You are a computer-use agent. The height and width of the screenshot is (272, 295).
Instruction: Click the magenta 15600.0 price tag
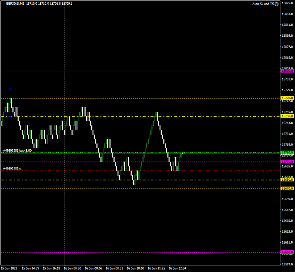point(287,252)
